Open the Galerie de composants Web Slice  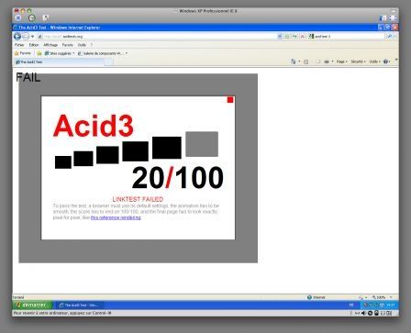point(102,53)
